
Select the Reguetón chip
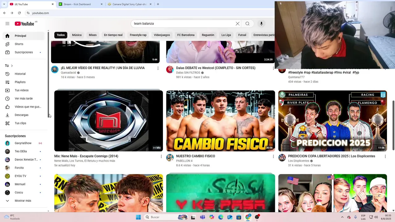[208, 35]
